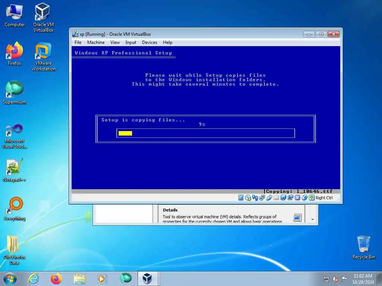
Task: Launch Internet Explorer from the taskbar
Action: coord(33,279)
